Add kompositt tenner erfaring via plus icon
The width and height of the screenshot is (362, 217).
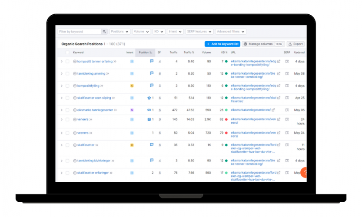(x=75, y=61)
